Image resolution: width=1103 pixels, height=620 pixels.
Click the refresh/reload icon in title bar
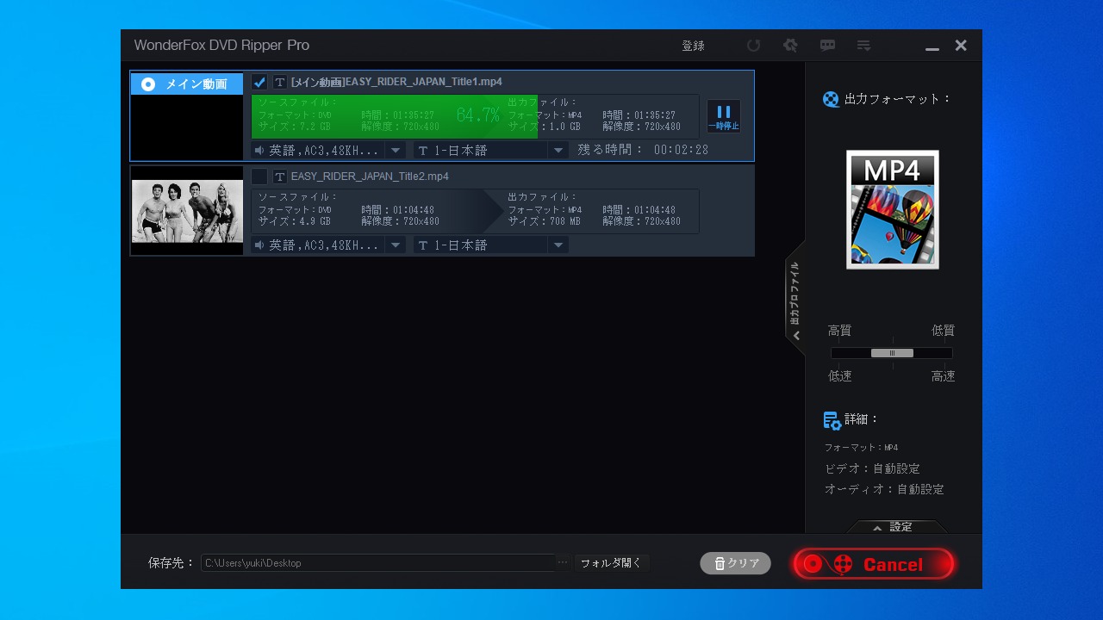tap(754, 46)
